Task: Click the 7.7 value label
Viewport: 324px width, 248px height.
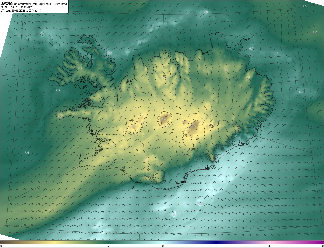Action: click(x=42, y=33)
